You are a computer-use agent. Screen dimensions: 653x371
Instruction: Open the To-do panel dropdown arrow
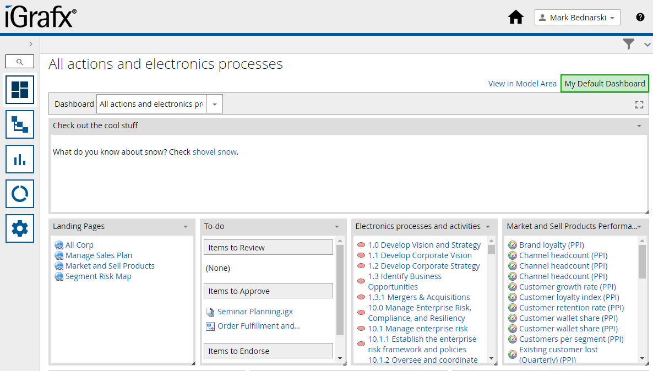pos(337,226)
